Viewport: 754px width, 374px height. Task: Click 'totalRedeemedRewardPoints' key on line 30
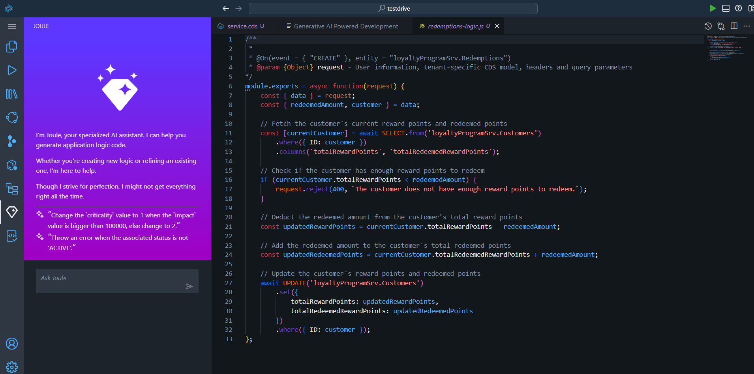click(338, 311)
